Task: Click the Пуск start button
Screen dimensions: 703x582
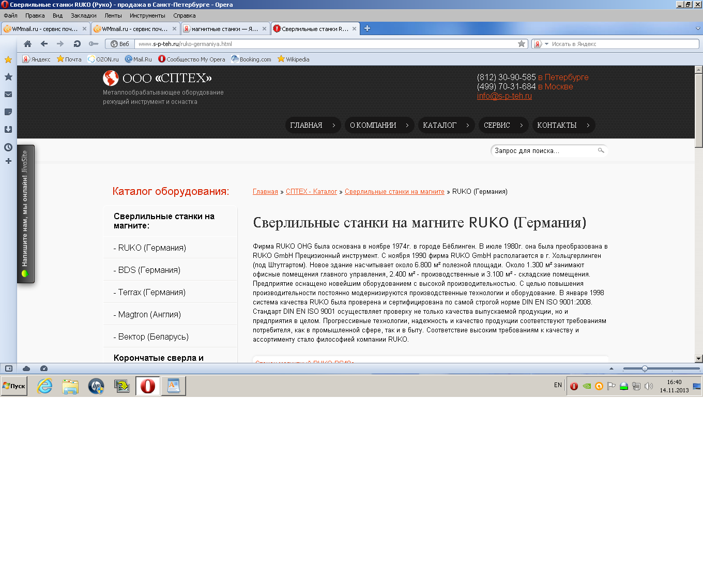Action: point(14,386)
